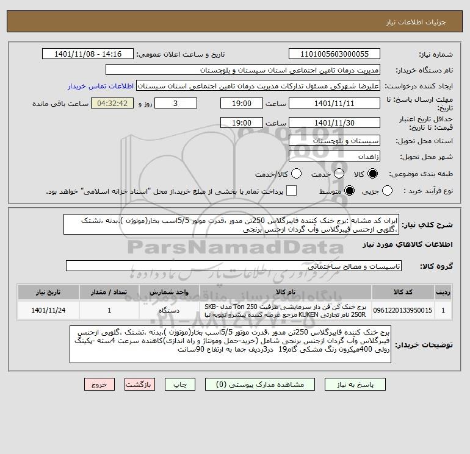Click the need date cell 1401/11/24
This screenshot has height=454, width=470.
(48, 310)
